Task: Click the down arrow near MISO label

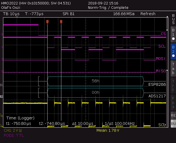Action: pyautogui.click(x=167, y=71)
